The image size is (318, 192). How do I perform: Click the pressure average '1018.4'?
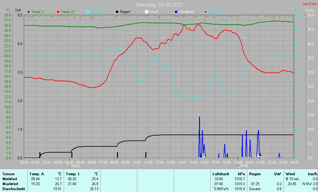point(239,189)
